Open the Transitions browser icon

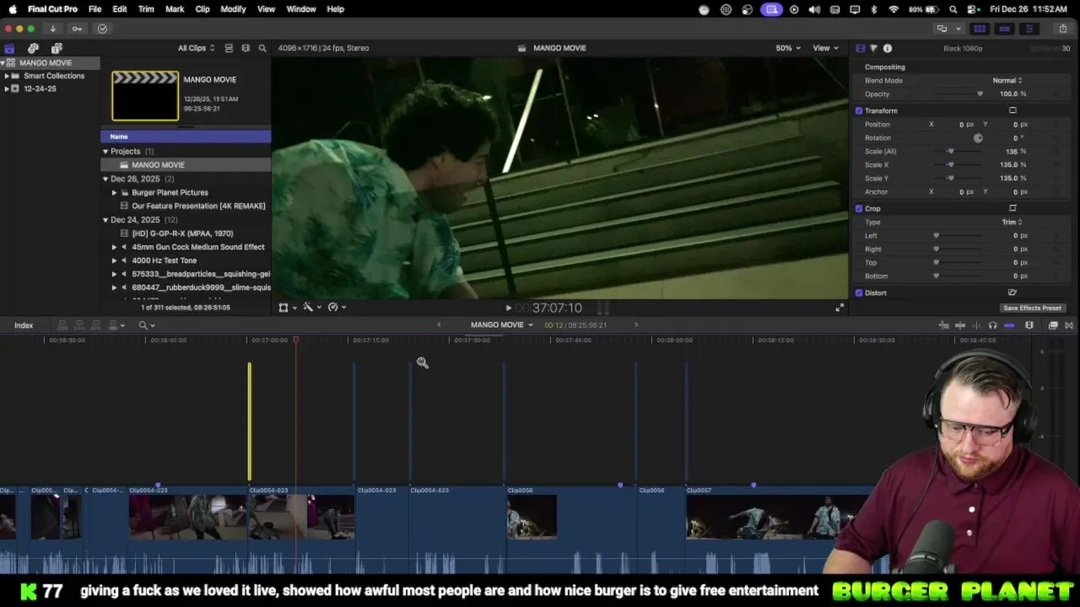pos(1069,325)
